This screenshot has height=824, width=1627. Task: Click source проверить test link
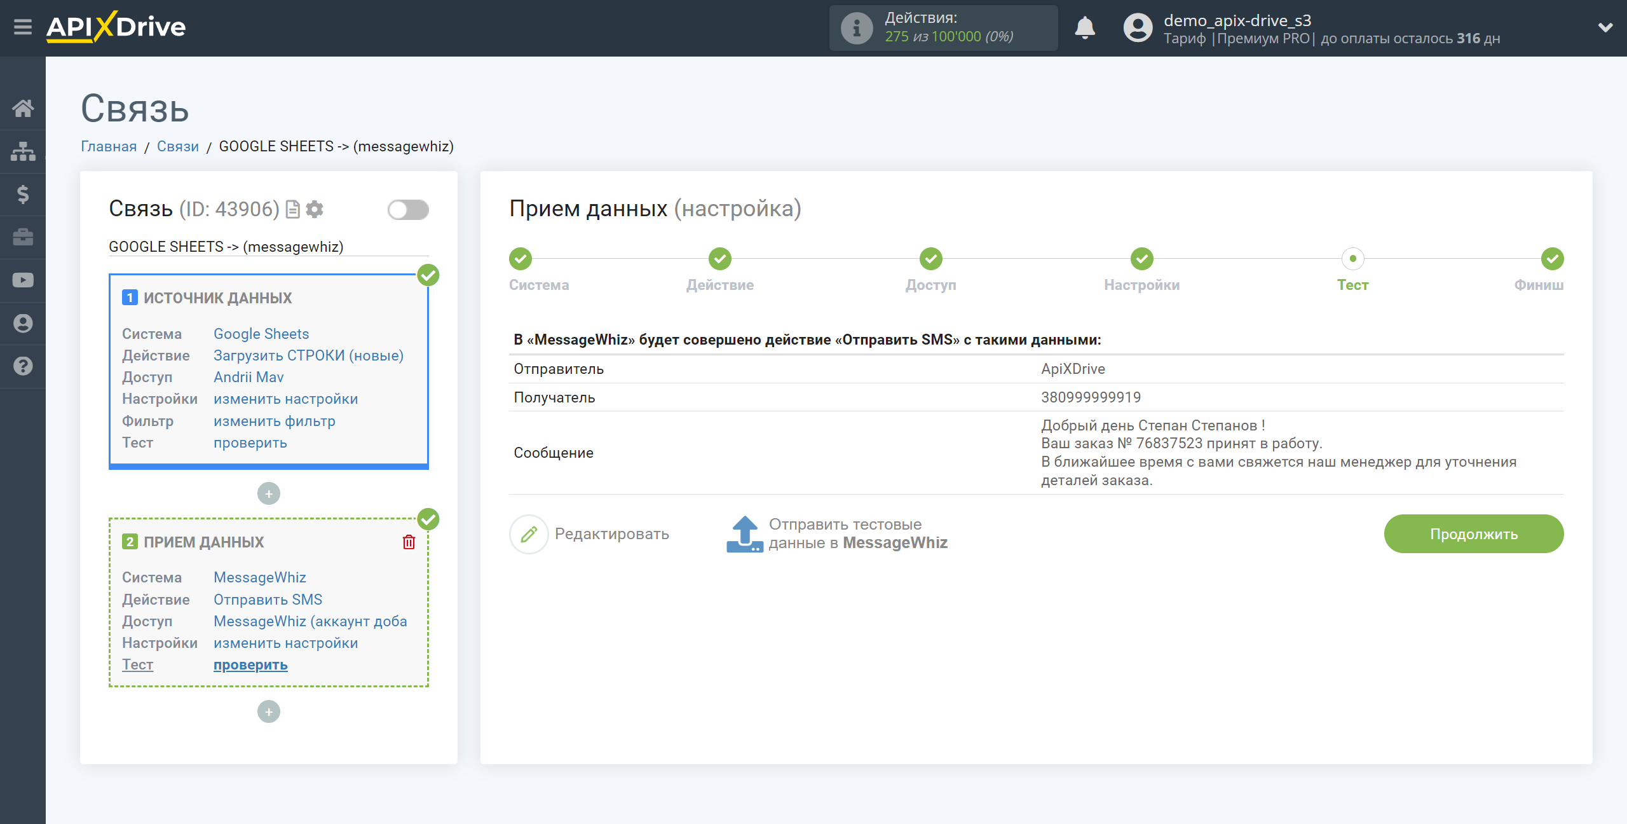250,443
